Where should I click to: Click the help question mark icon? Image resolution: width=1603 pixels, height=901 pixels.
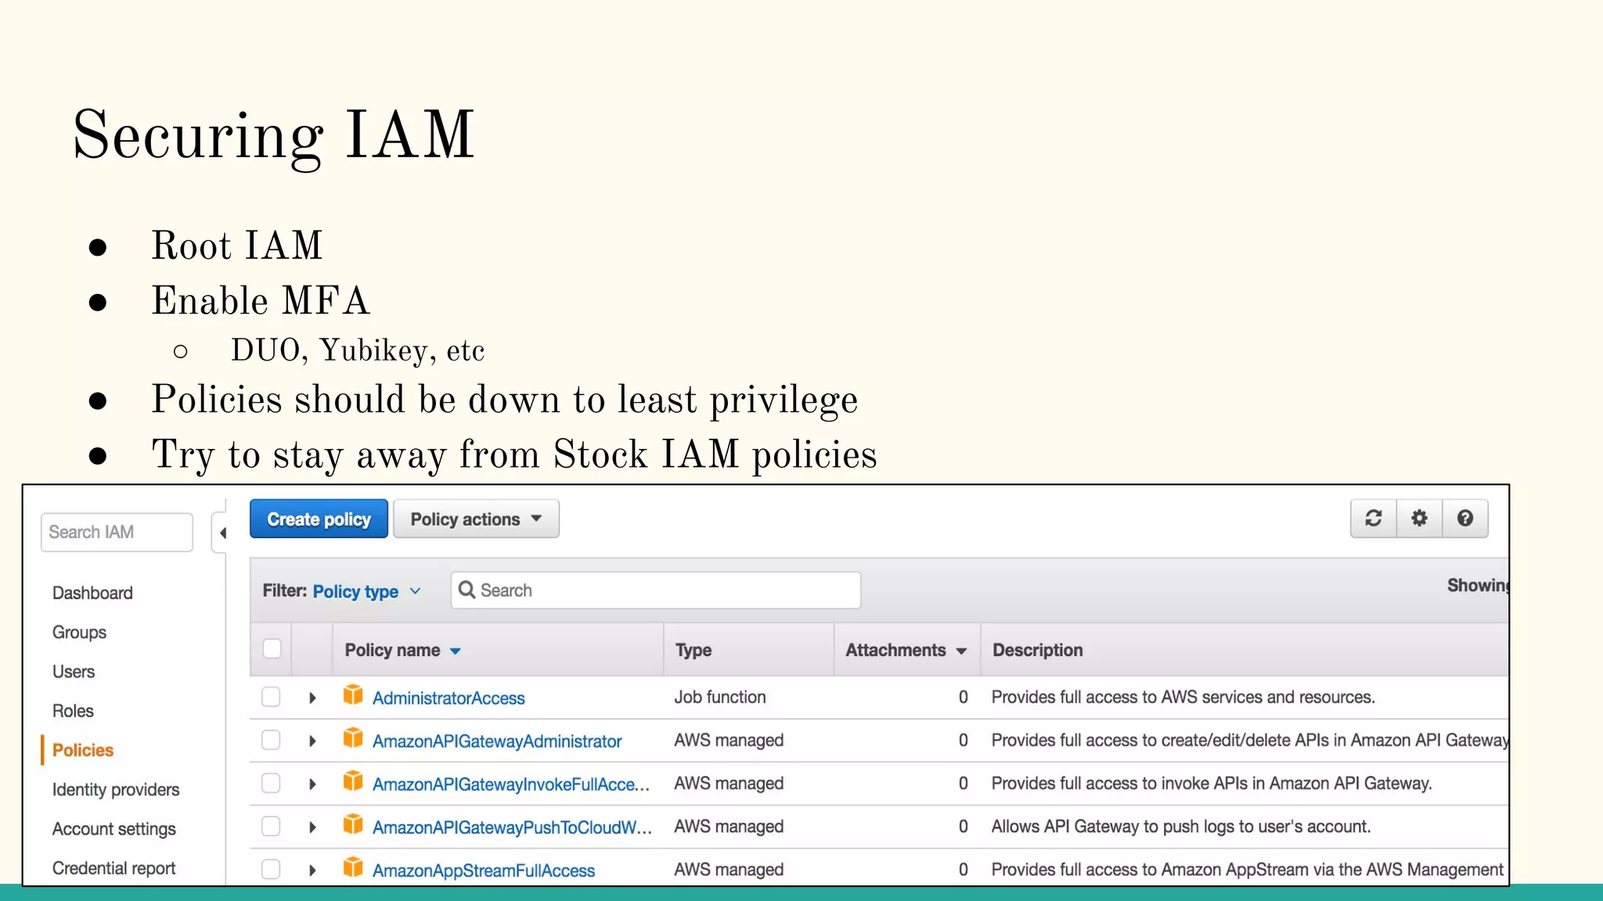(x=1464, y=519)
